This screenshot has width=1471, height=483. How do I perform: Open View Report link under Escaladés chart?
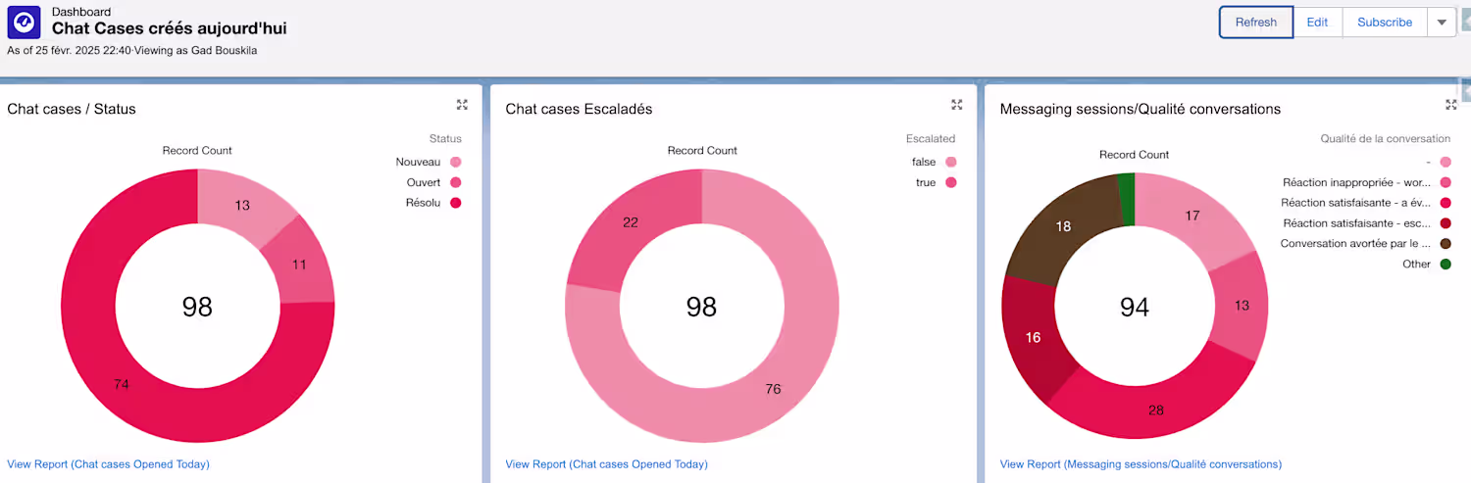point(606,464)
